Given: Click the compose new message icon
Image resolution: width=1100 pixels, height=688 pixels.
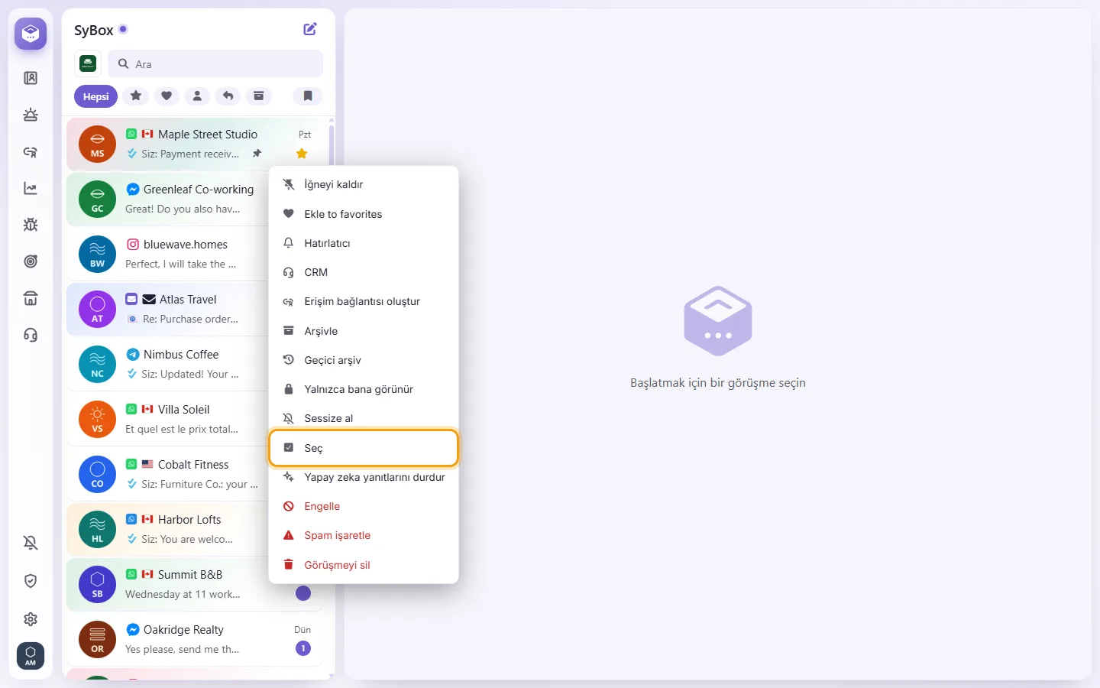Looking at the screenshot, I should [310, 29].
